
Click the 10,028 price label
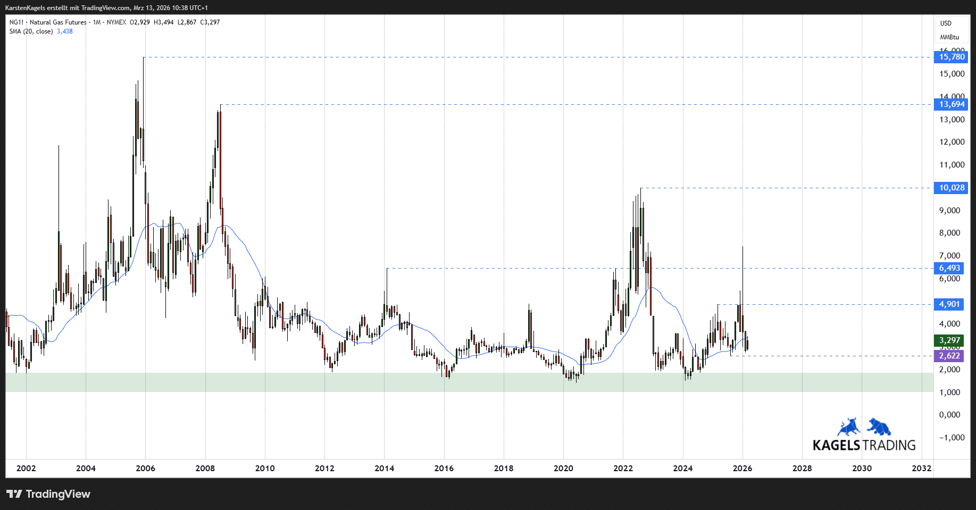(x=951, y=188)
